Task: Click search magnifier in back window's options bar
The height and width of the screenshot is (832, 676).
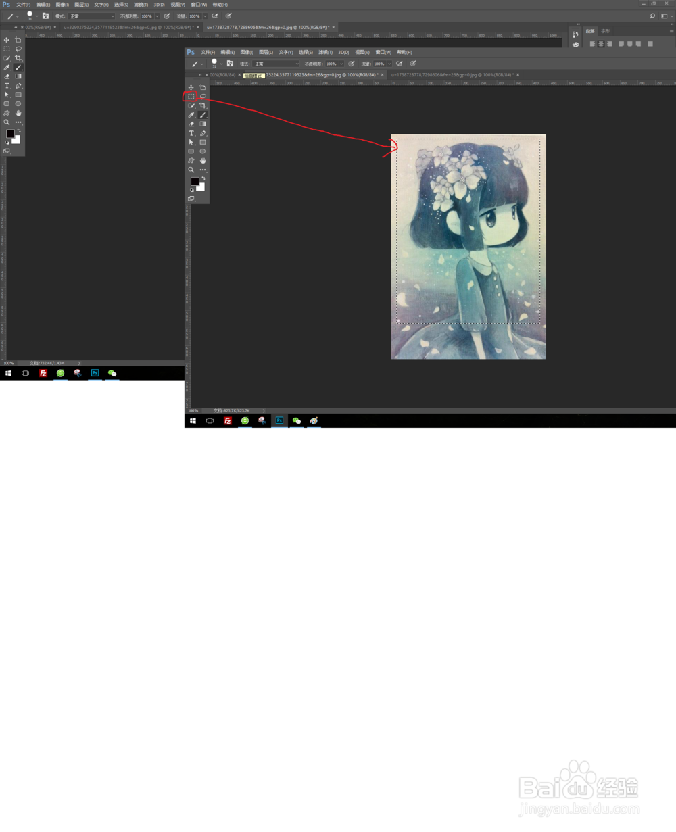Action: (x=652, y=16)
